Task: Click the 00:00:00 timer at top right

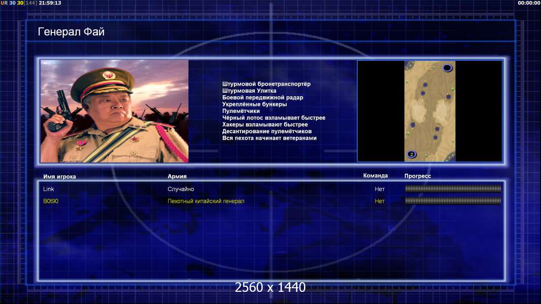Action: 529,3
